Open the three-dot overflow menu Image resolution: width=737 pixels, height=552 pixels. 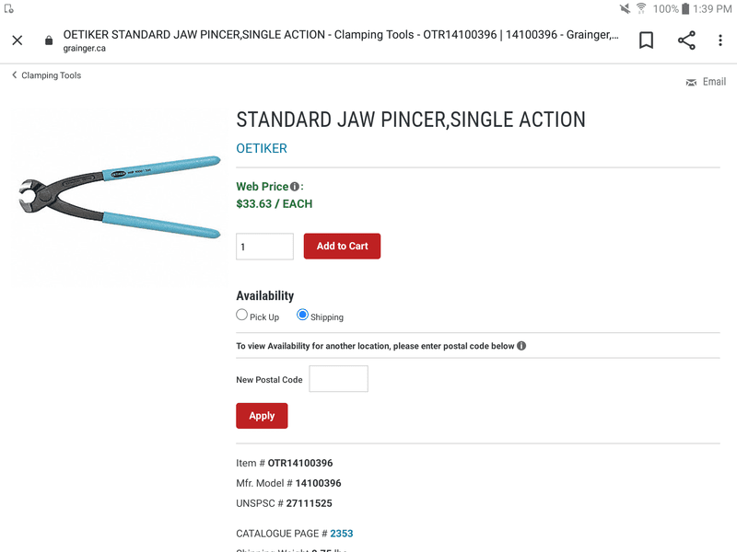tap(720, 40)
